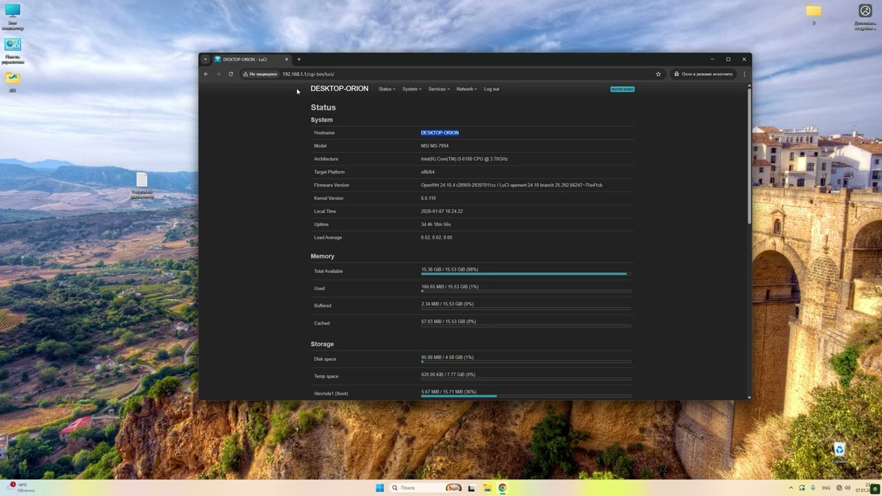Open Task View on the taskbar
Screen dimensions: 882x496
(472, 488)
